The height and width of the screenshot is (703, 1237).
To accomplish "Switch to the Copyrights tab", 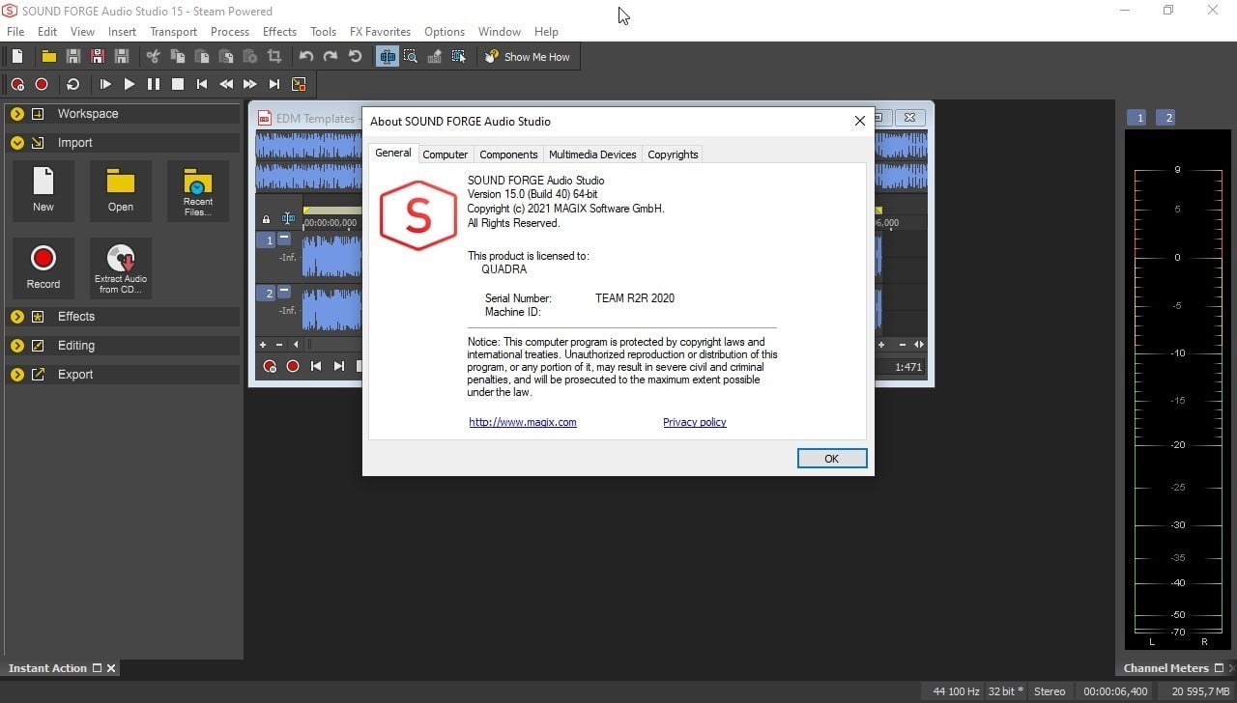I will point(673,155).
